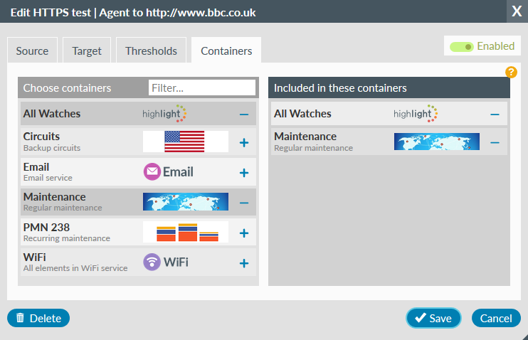Add the WiFi container with plus icon
This screenshot has height=340, width=528.
(x=243, y=263)
